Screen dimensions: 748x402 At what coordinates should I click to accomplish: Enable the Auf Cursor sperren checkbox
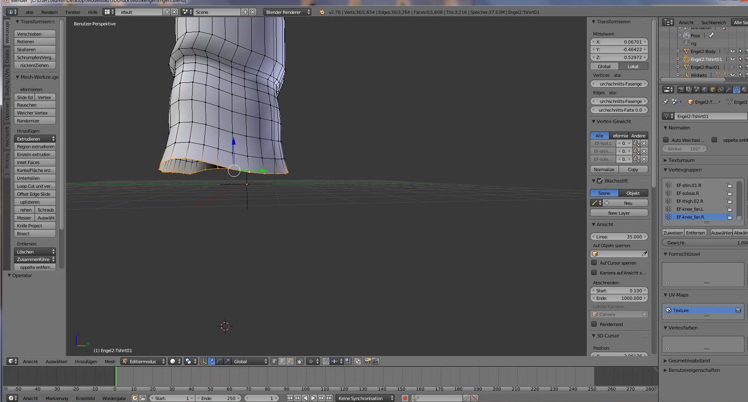(594, 263)
